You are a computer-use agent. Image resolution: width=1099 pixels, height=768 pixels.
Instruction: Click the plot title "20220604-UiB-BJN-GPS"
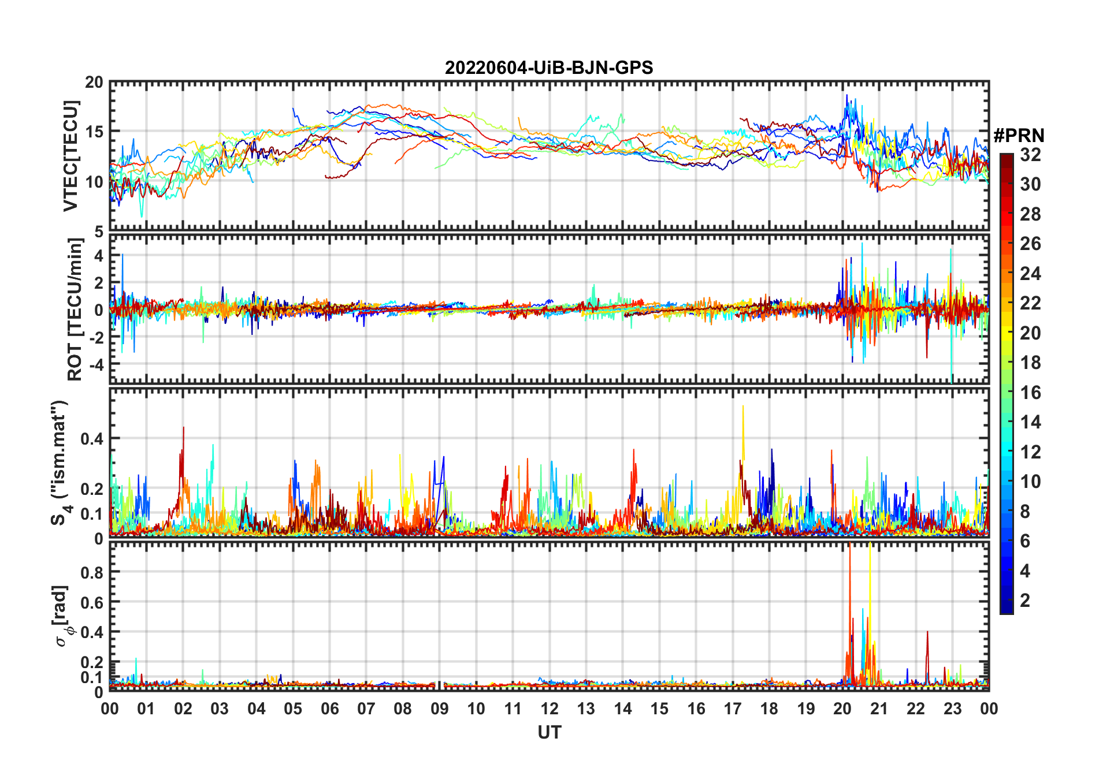549,68
